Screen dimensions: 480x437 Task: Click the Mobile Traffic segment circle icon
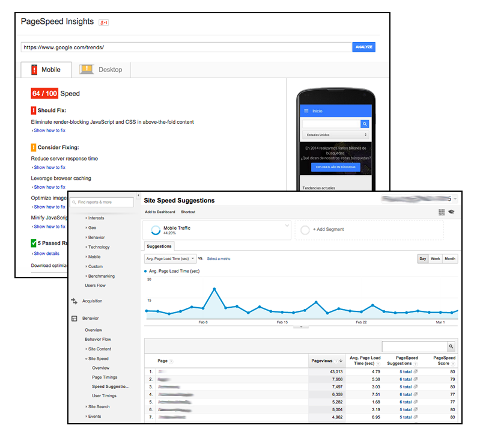156,230
